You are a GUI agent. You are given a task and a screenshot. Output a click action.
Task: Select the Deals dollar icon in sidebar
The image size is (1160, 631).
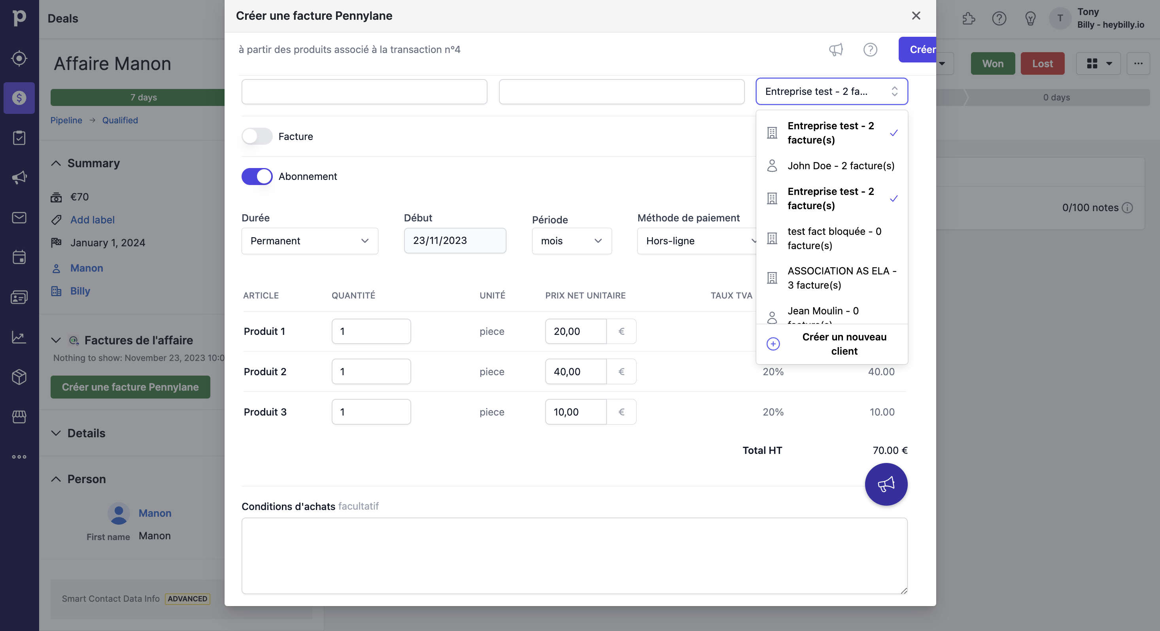click(19, 98)
